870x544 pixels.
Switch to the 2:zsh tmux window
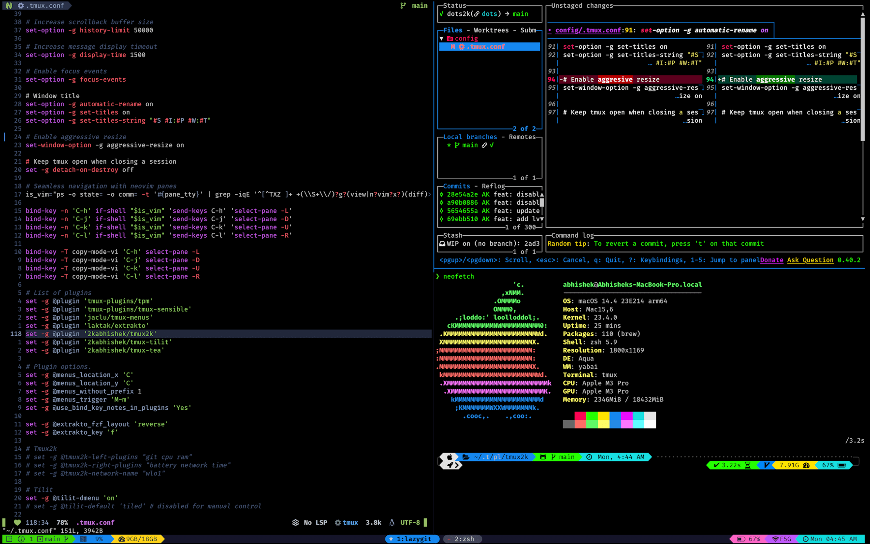tap(463, 539)
